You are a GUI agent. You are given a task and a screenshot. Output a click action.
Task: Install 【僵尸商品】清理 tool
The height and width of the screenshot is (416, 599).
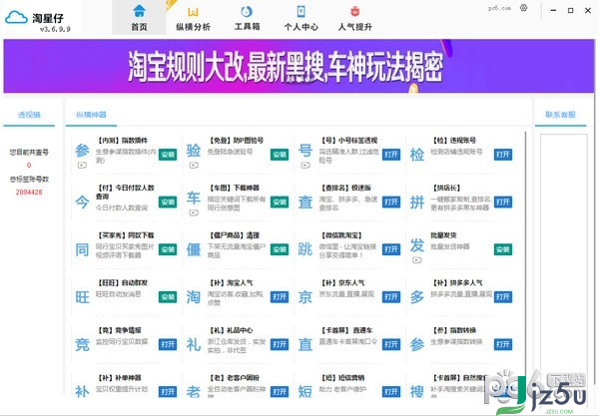tap(280, 249)
